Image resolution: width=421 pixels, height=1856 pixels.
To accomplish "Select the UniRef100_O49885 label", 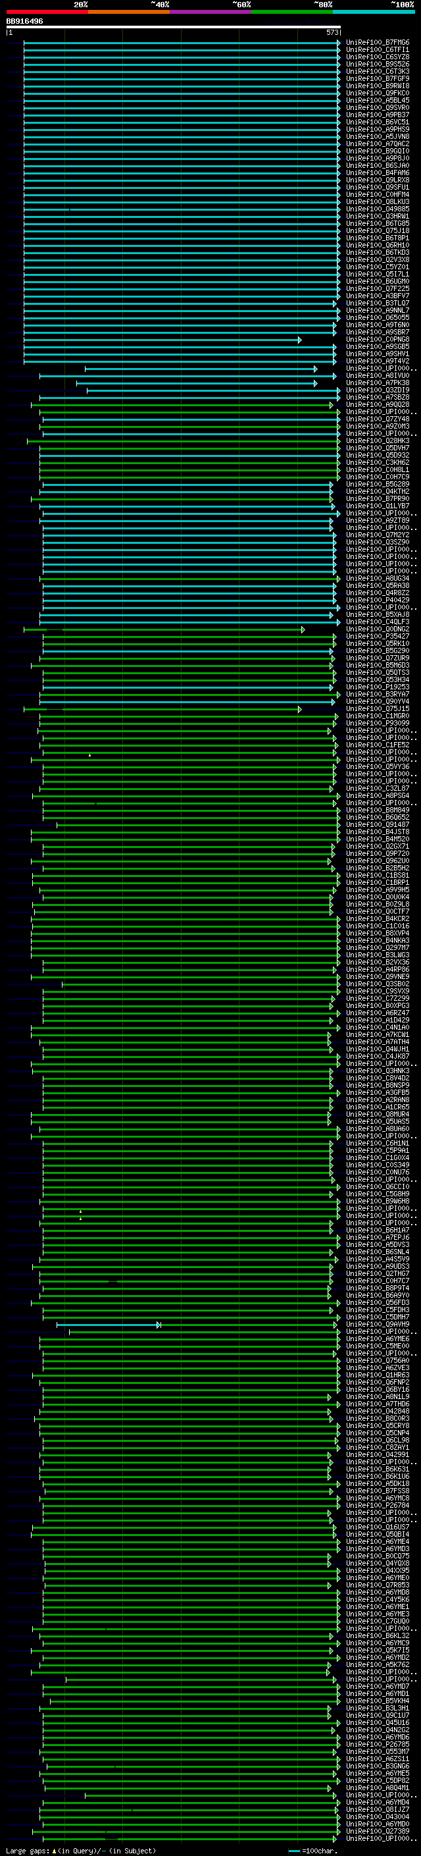I will [377, 209].
